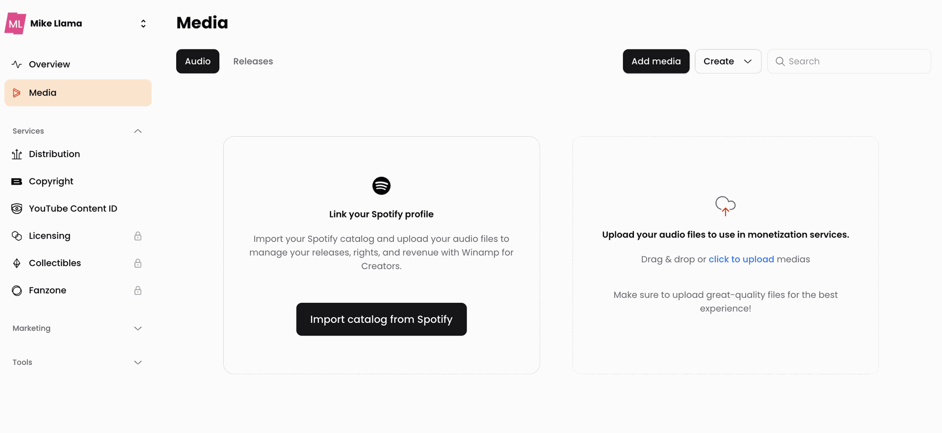This screenshot has width=942, height=433.
Task: Select the Audio tab
Action: click(x=198, y=61)
